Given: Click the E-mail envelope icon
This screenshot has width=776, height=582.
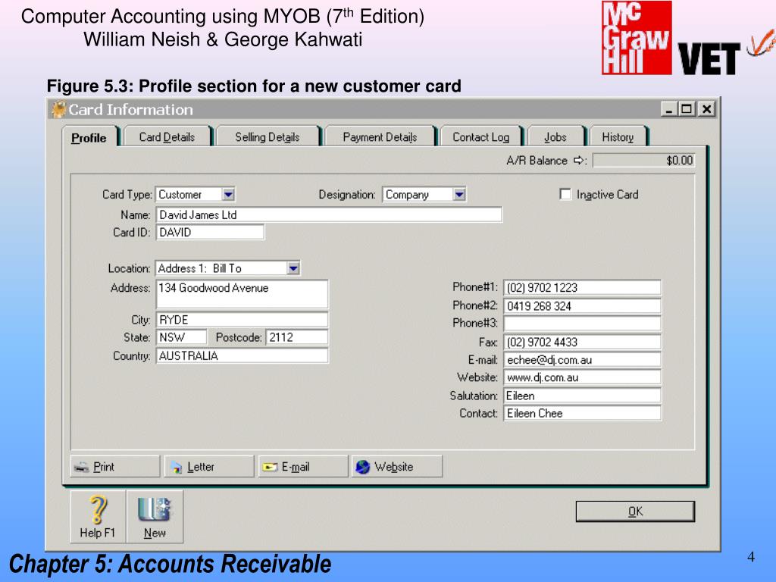Looking at the screenshot, I should [x=270, y=467].
